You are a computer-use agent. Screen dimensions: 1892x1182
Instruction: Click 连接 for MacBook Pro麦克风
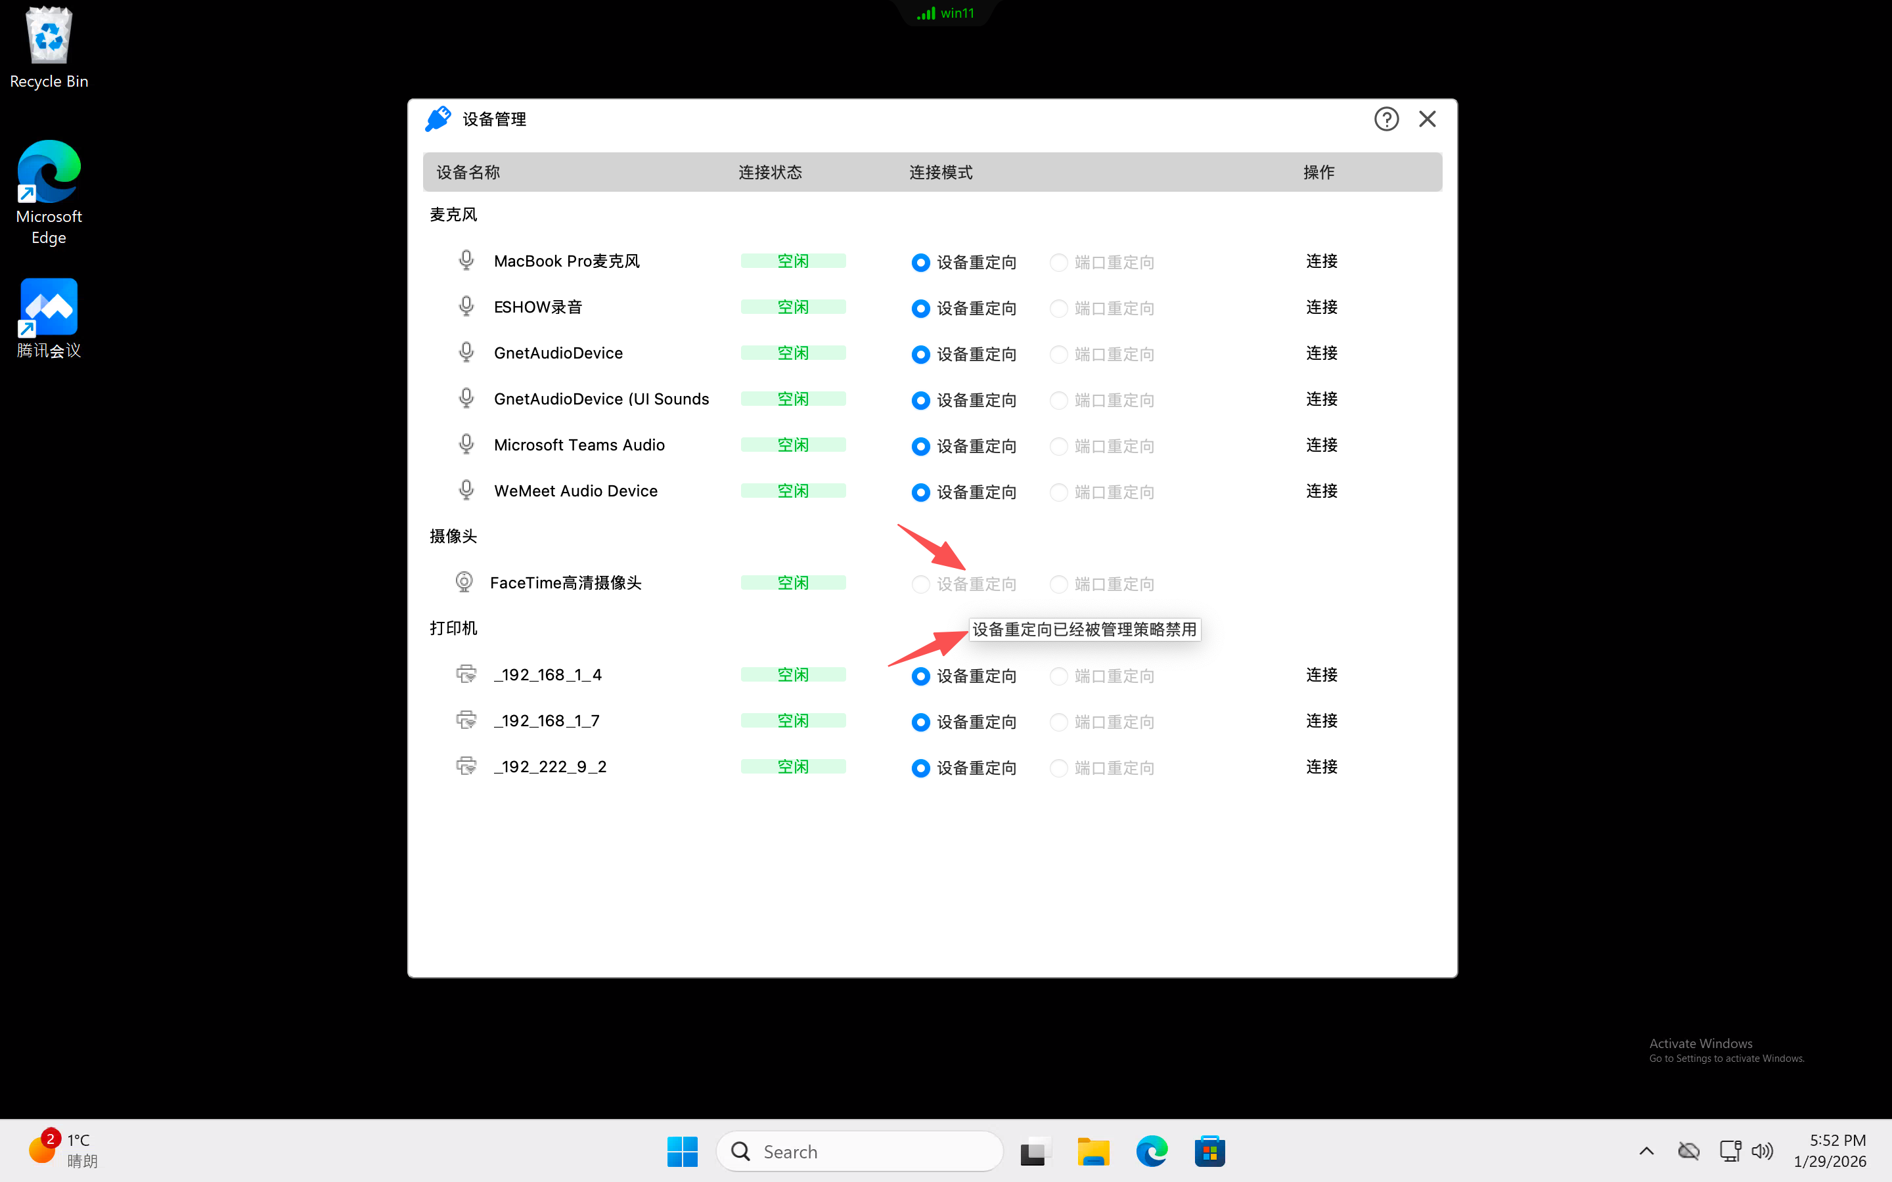pyautogui.click(x=1320, y=261)
